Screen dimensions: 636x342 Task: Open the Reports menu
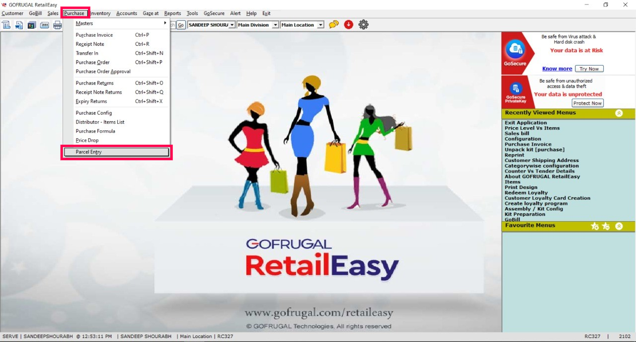click(x=172, y=13)
